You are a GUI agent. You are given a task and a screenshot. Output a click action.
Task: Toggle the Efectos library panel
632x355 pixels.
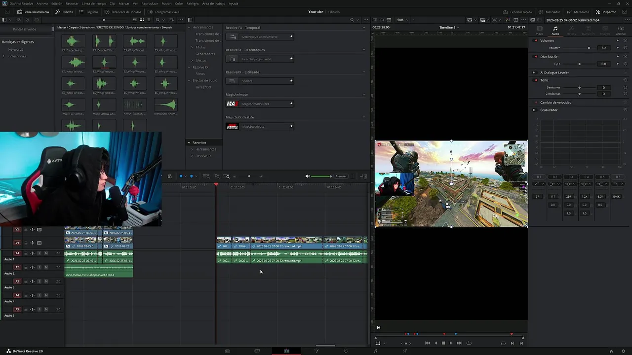point(64,12)
